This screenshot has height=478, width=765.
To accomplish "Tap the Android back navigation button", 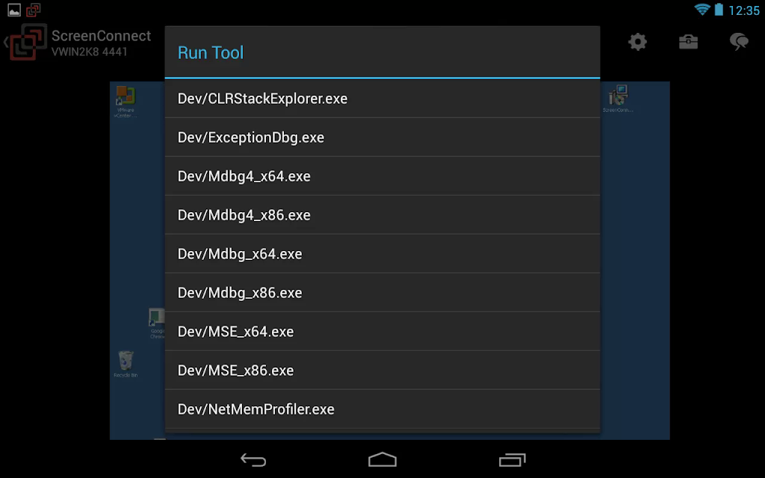I will pos(253,459).
